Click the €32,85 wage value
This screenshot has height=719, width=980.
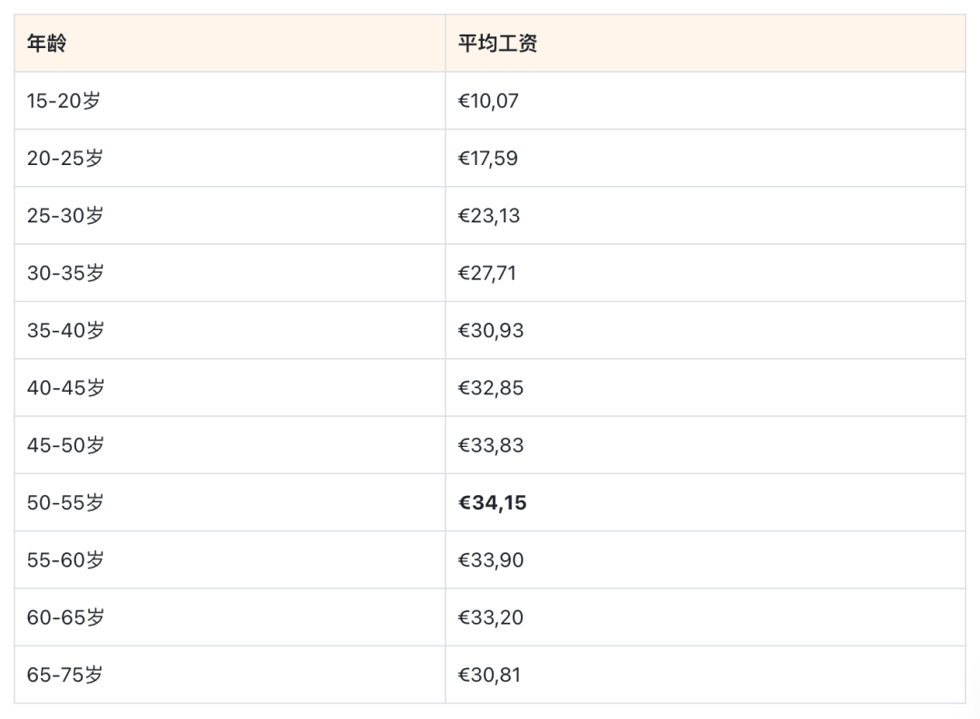(x=491, y=388)
